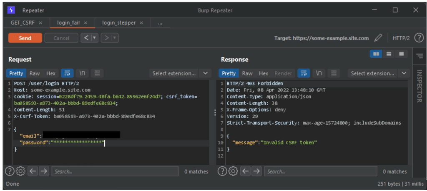427x191 pixels.
Task: Select side-by-side layout view icon
Action: click(x=376, y=54)
